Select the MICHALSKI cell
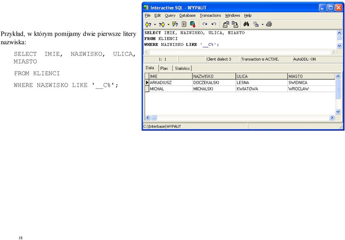This screenshot has width=345, height=240. coord(214,89)
